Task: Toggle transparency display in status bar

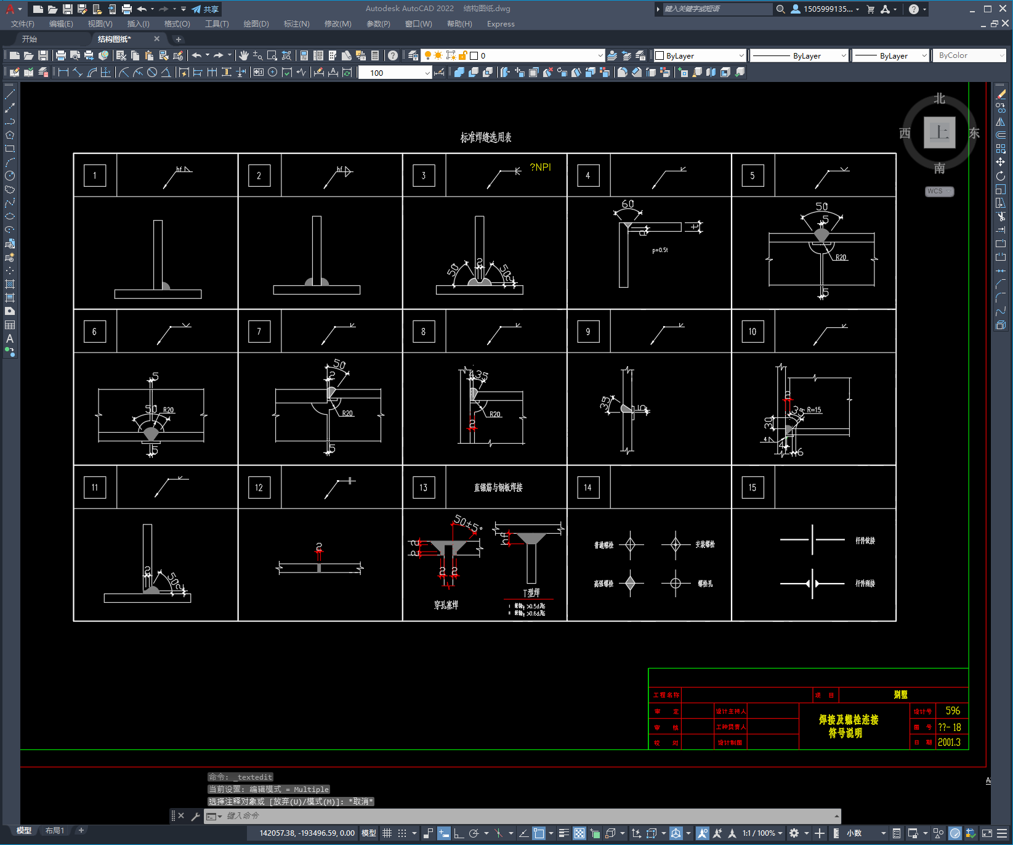Action: pyautogui.click(x=579, y=833)
